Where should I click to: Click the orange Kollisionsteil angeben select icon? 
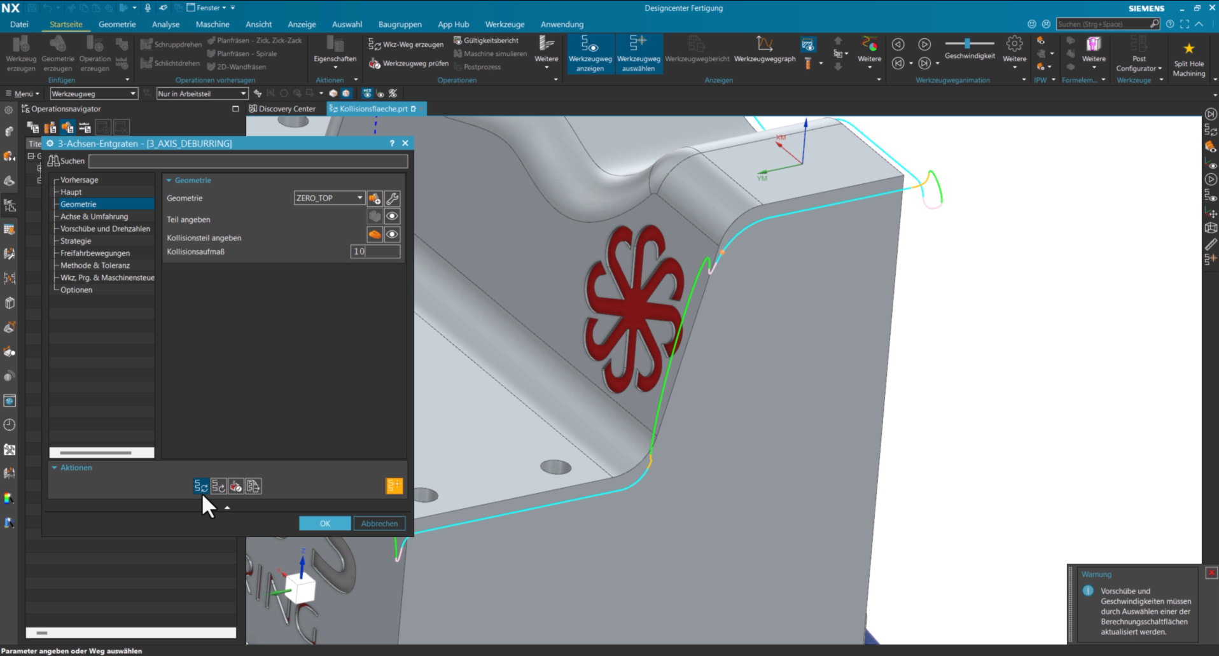click(375, 235)
